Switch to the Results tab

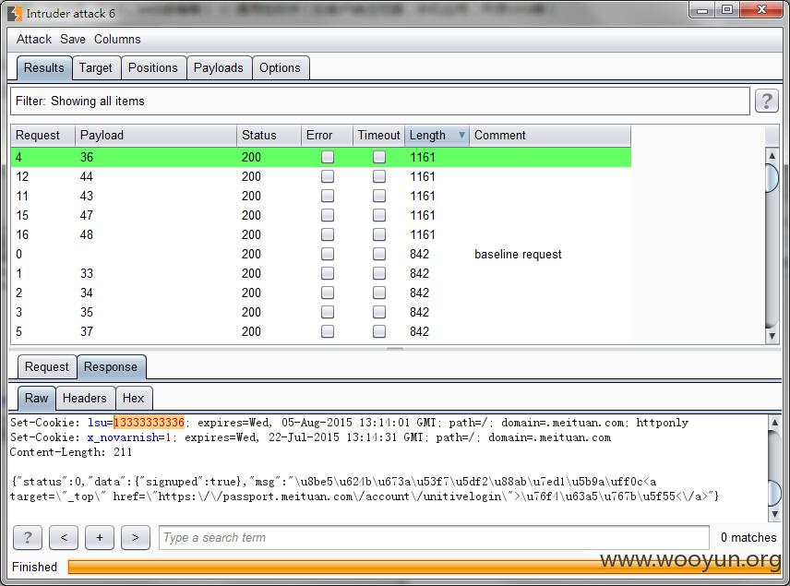43,67
